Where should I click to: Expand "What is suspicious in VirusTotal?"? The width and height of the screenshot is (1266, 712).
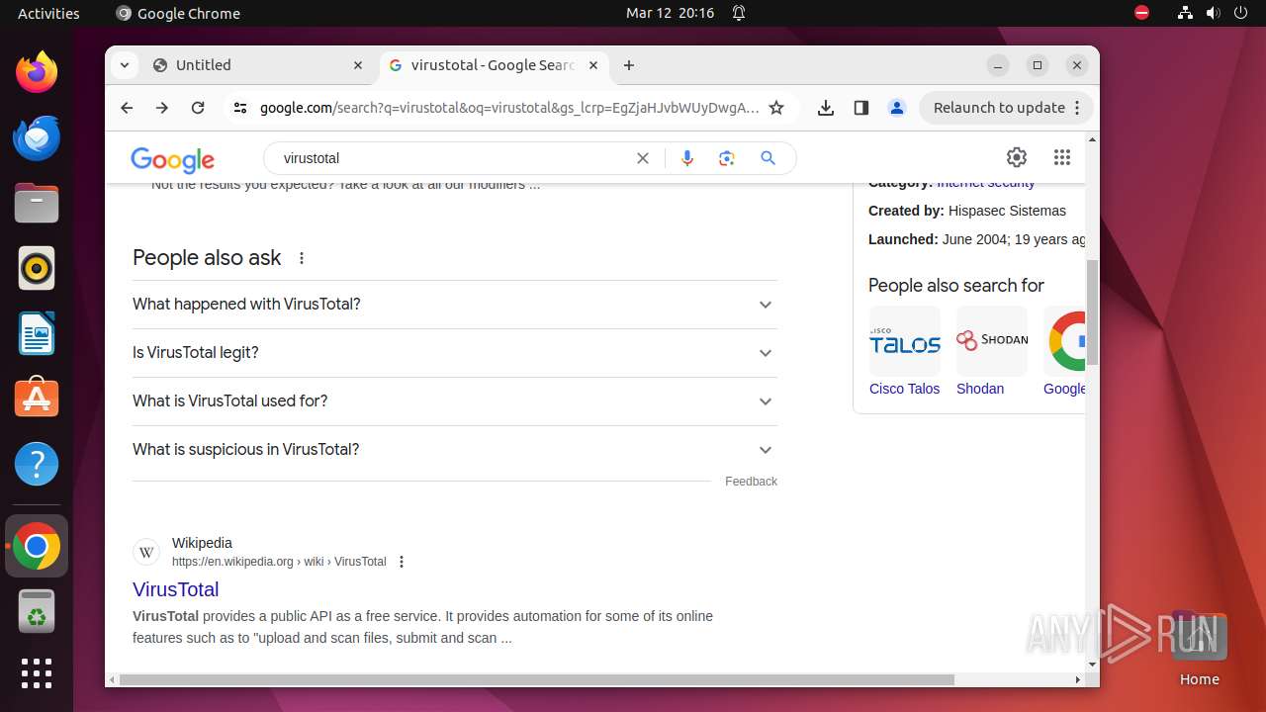(x=455, y=450)
